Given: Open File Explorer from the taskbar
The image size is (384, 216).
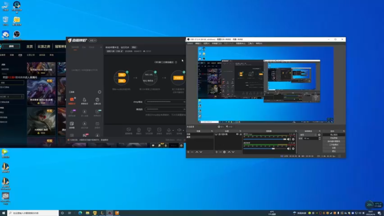Looking at the screenshot, I should tap(87, 213).
